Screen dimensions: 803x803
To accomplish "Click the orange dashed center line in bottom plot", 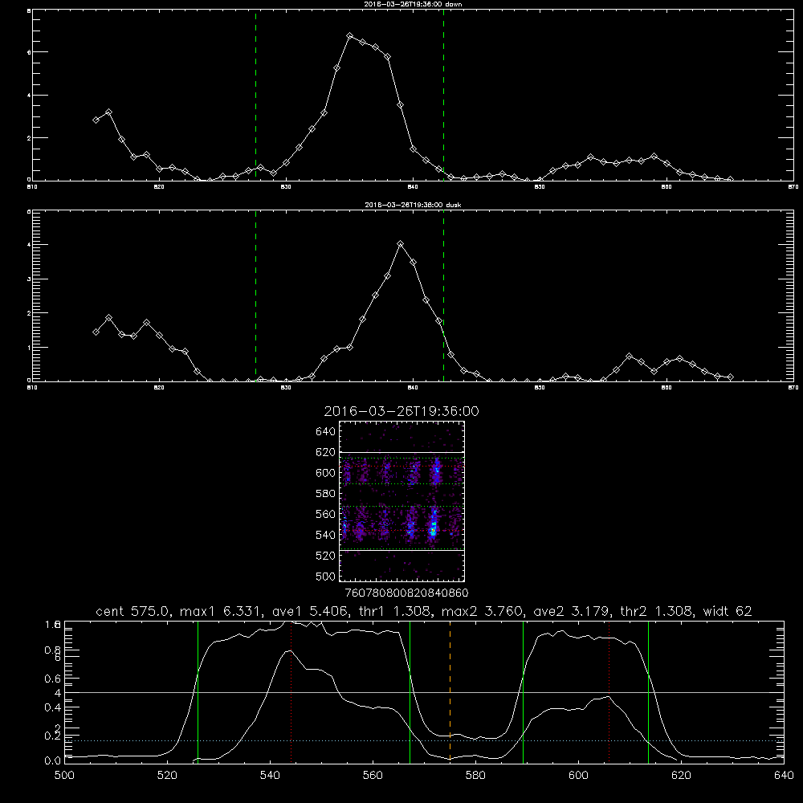I will [450, 691].
